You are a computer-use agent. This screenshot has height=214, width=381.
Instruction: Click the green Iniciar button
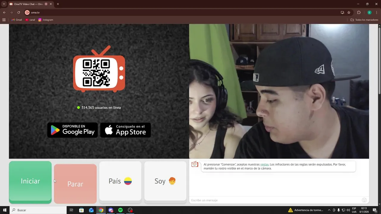(30, 182)
